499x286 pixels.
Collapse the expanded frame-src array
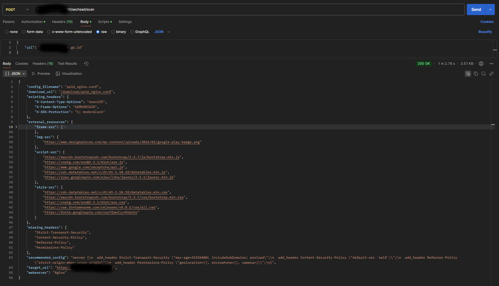16,127
